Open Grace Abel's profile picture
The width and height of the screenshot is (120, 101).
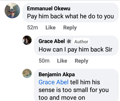(27, 40)
